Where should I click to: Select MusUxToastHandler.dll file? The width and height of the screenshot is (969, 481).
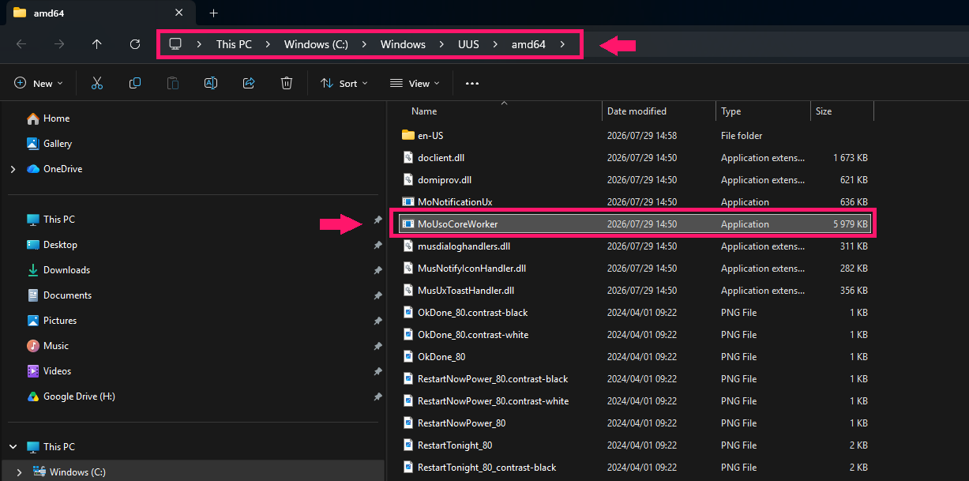point(635,290)
